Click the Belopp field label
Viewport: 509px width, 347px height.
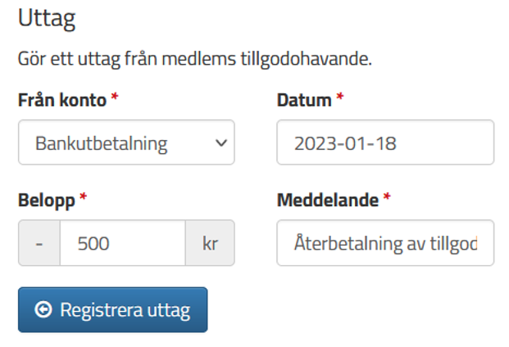[x=47, y=201]
